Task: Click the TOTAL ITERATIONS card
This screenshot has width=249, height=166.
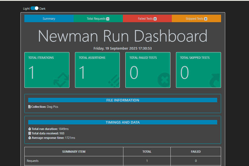Action: 47,70
